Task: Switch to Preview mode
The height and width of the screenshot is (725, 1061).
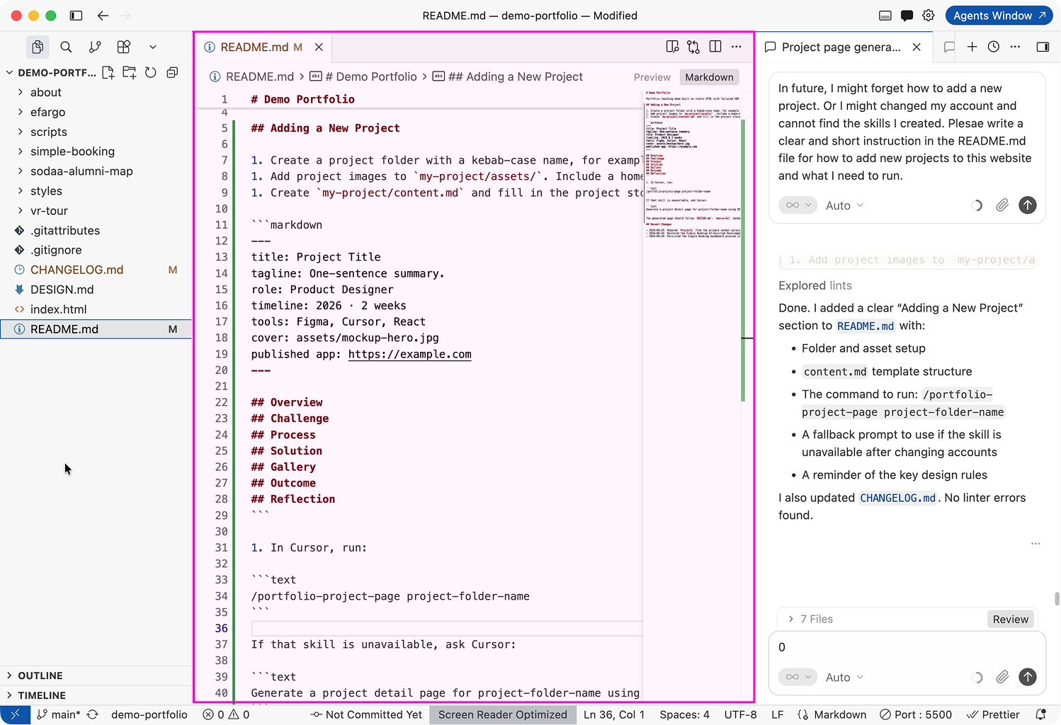Action: pyautogui.click(x=652, y=77)
